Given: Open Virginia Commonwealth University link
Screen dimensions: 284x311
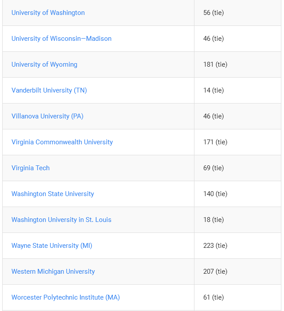Looking at the screenshot, I should pos(62,142).
